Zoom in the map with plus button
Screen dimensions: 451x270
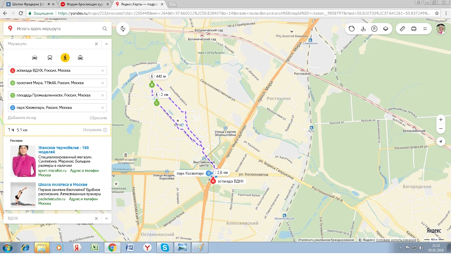[441, 120]
